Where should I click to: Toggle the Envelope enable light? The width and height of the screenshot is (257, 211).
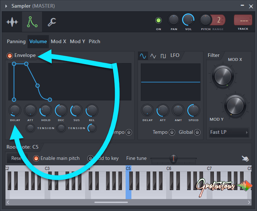click(x=10, y=56)
